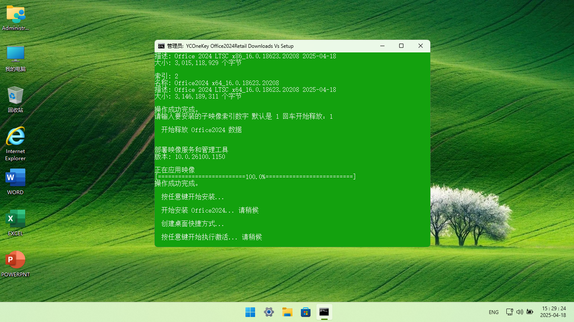Maximize the YCOneKey console window
Viewport: 574px width, 322px height.
pyautogui.click(x=401, y=46)
